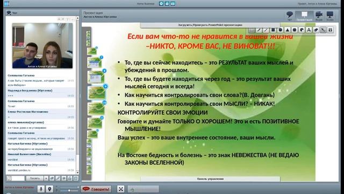The height and width of the screenshot is (194, 344).
Task: Click the 'Послать' send button
Action: coord(34,178)
